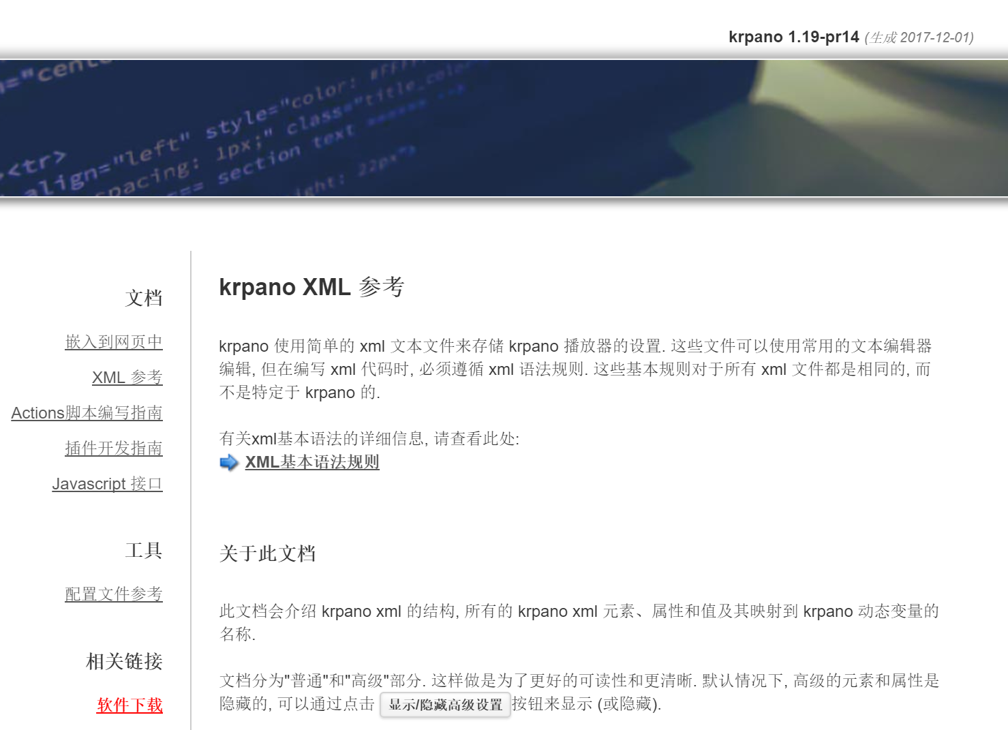Open the Javascript 接口 documentation

107,484
